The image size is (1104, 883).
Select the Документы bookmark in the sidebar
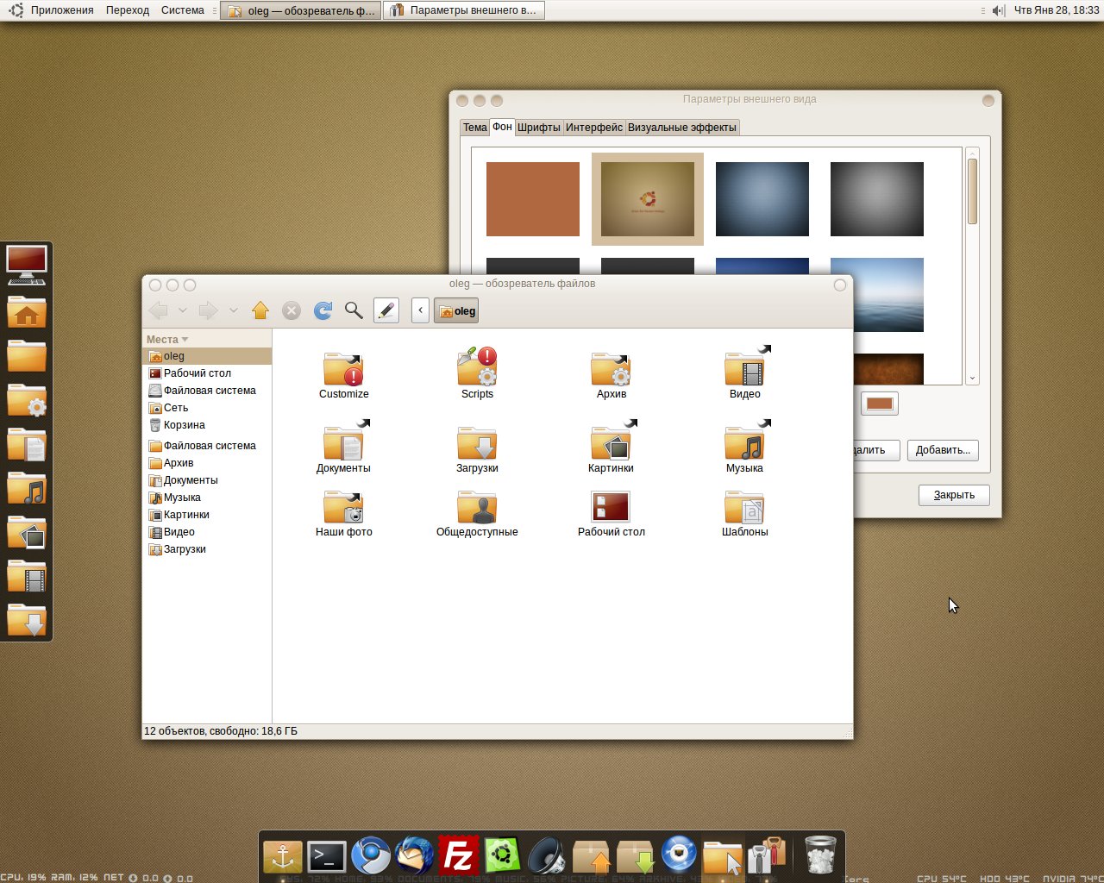pyautogui.click(x=207, y=480)
